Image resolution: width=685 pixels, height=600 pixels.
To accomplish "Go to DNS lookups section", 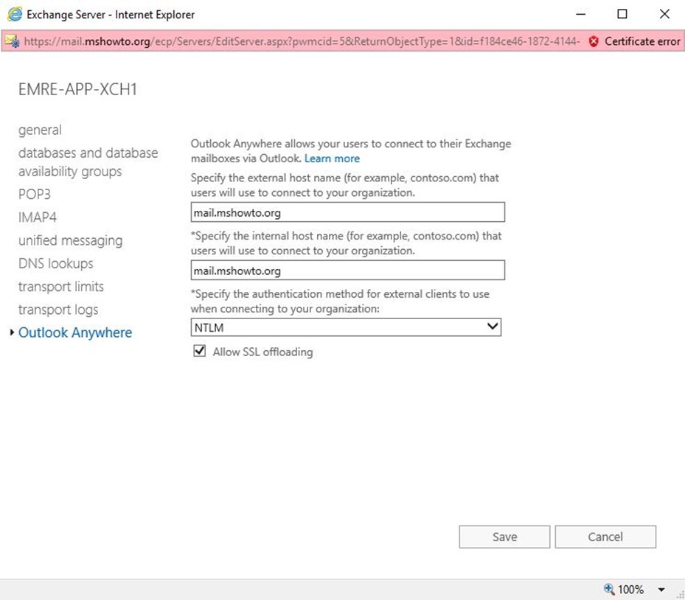I will (x=56, y=263).
